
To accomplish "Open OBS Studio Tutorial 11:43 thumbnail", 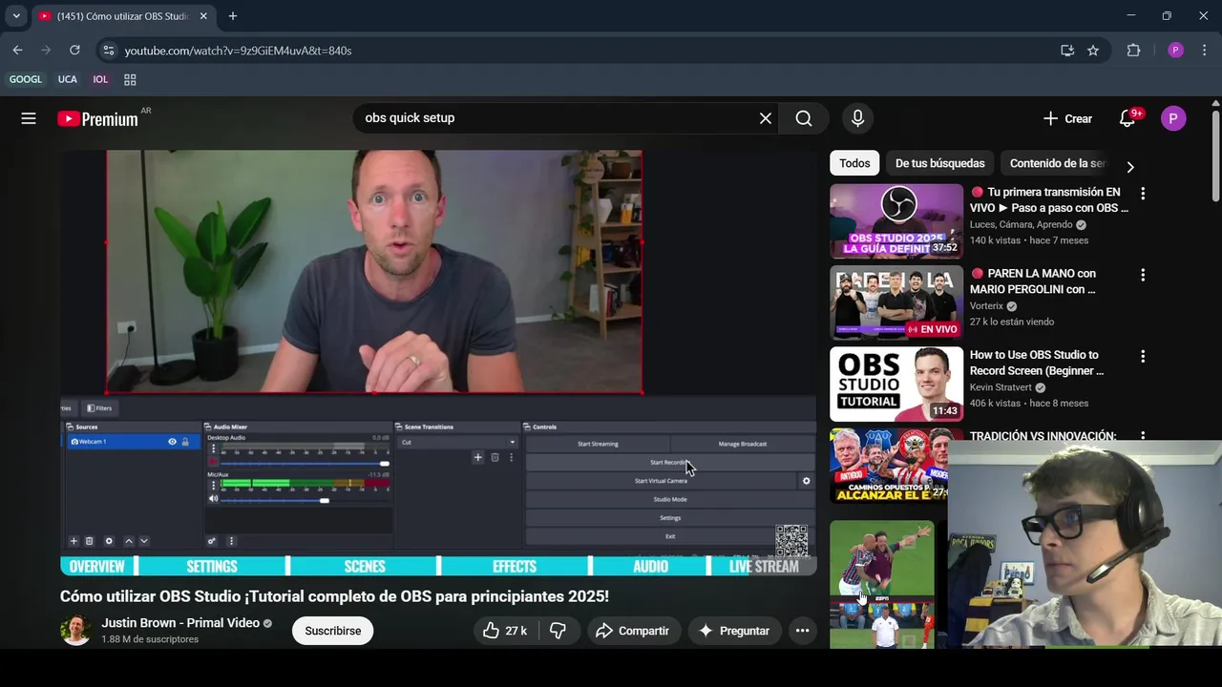I will click(896, 384).
